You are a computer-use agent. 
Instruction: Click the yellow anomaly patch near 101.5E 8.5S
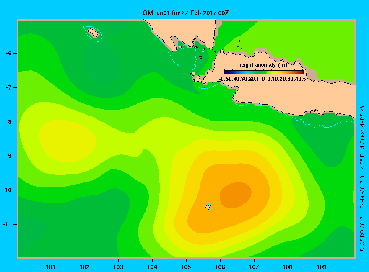(68, 141)
